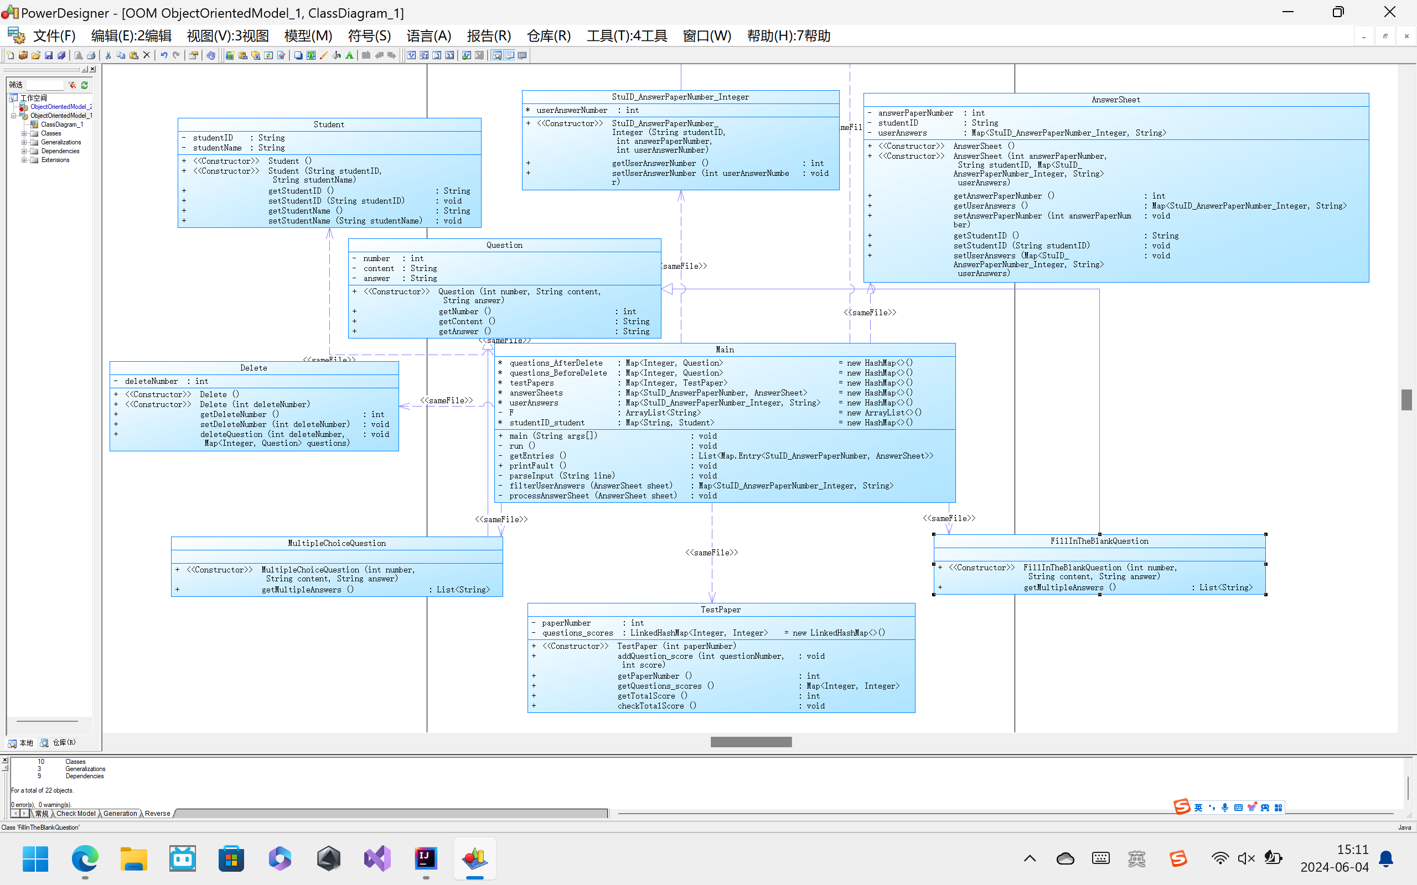Screen dimensions: 1417x885
Task: Open the 模型(M) menu
Action: click(308, 36)
